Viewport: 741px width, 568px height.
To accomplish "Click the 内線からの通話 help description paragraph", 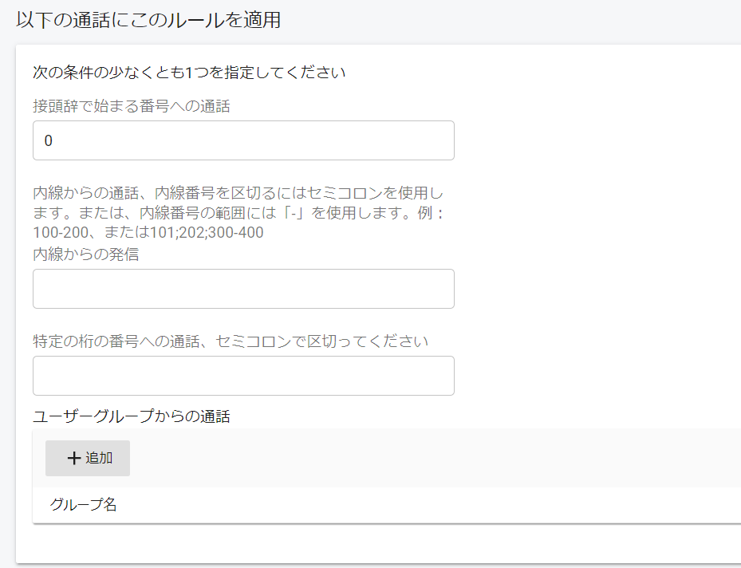I will coord(238,213).
